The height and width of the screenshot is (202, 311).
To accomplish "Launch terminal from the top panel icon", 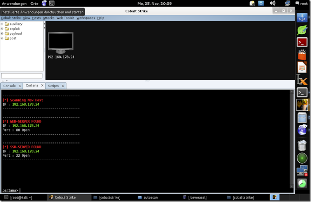I will (x=52, y=3).
